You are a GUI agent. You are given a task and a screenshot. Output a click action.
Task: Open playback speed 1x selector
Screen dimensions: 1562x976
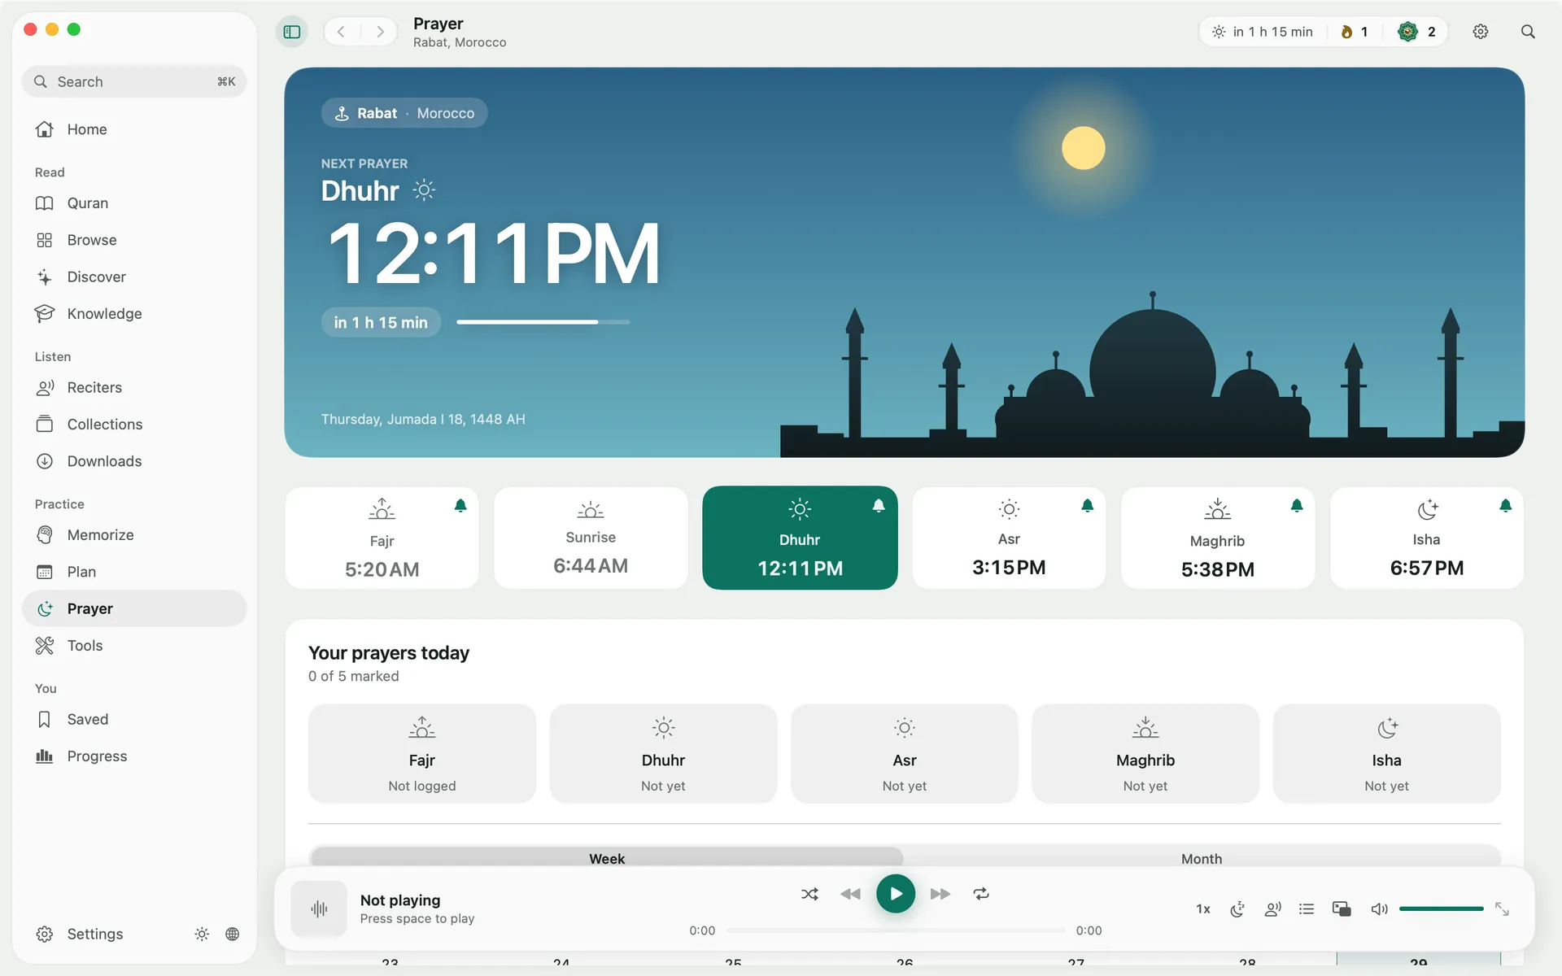[x=1203, y=908]
